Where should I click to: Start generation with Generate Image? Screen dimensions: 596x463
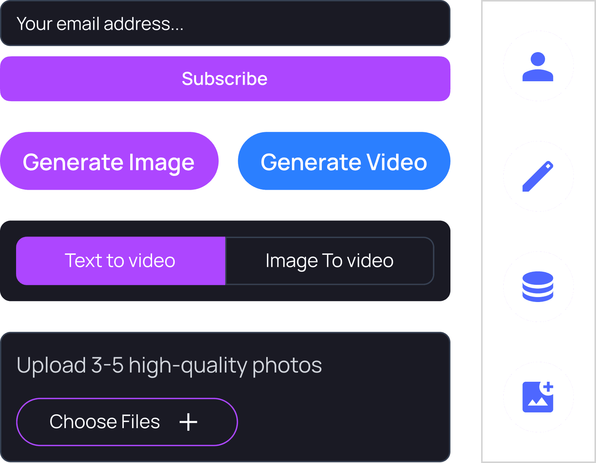109,161
